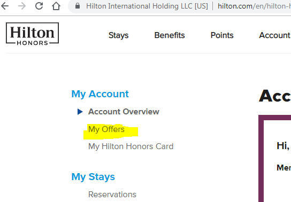The width and height of the screenshot is (291, 202).
Task: Click the Hilton Honors logo
Action: coord(32,34)
